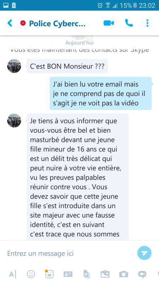Tap the red do-not-disturb status indicator
The image size is (159, 283).
point(23,23)
